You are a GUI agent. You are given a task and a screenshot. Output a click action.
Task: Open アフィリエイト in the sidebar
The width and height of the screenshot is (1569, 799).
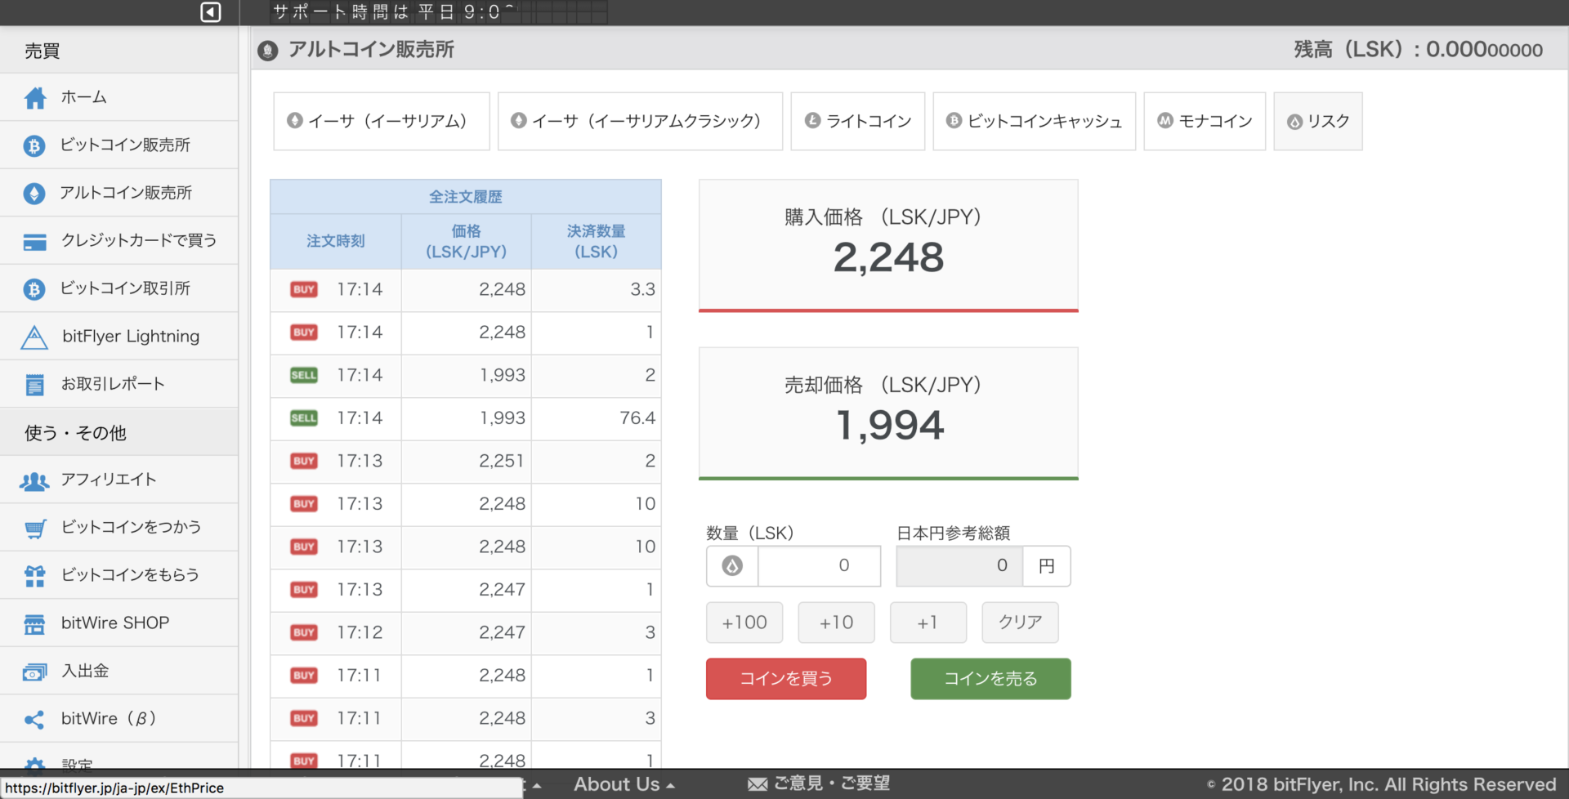click(x=119, y=480)
